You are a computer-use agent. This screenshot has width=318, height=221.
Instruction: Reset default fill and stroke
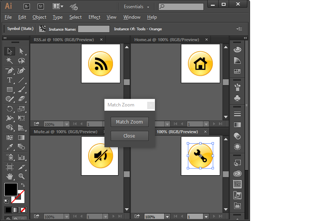tap(6, 201)
